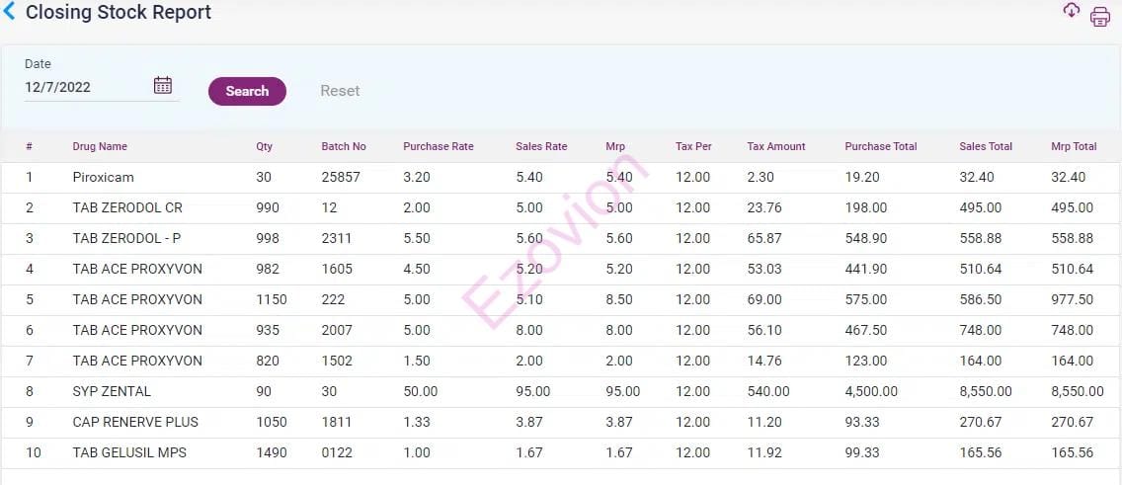Click the Sales Rate column header
1122x485 pixels.
coord(541,146)
